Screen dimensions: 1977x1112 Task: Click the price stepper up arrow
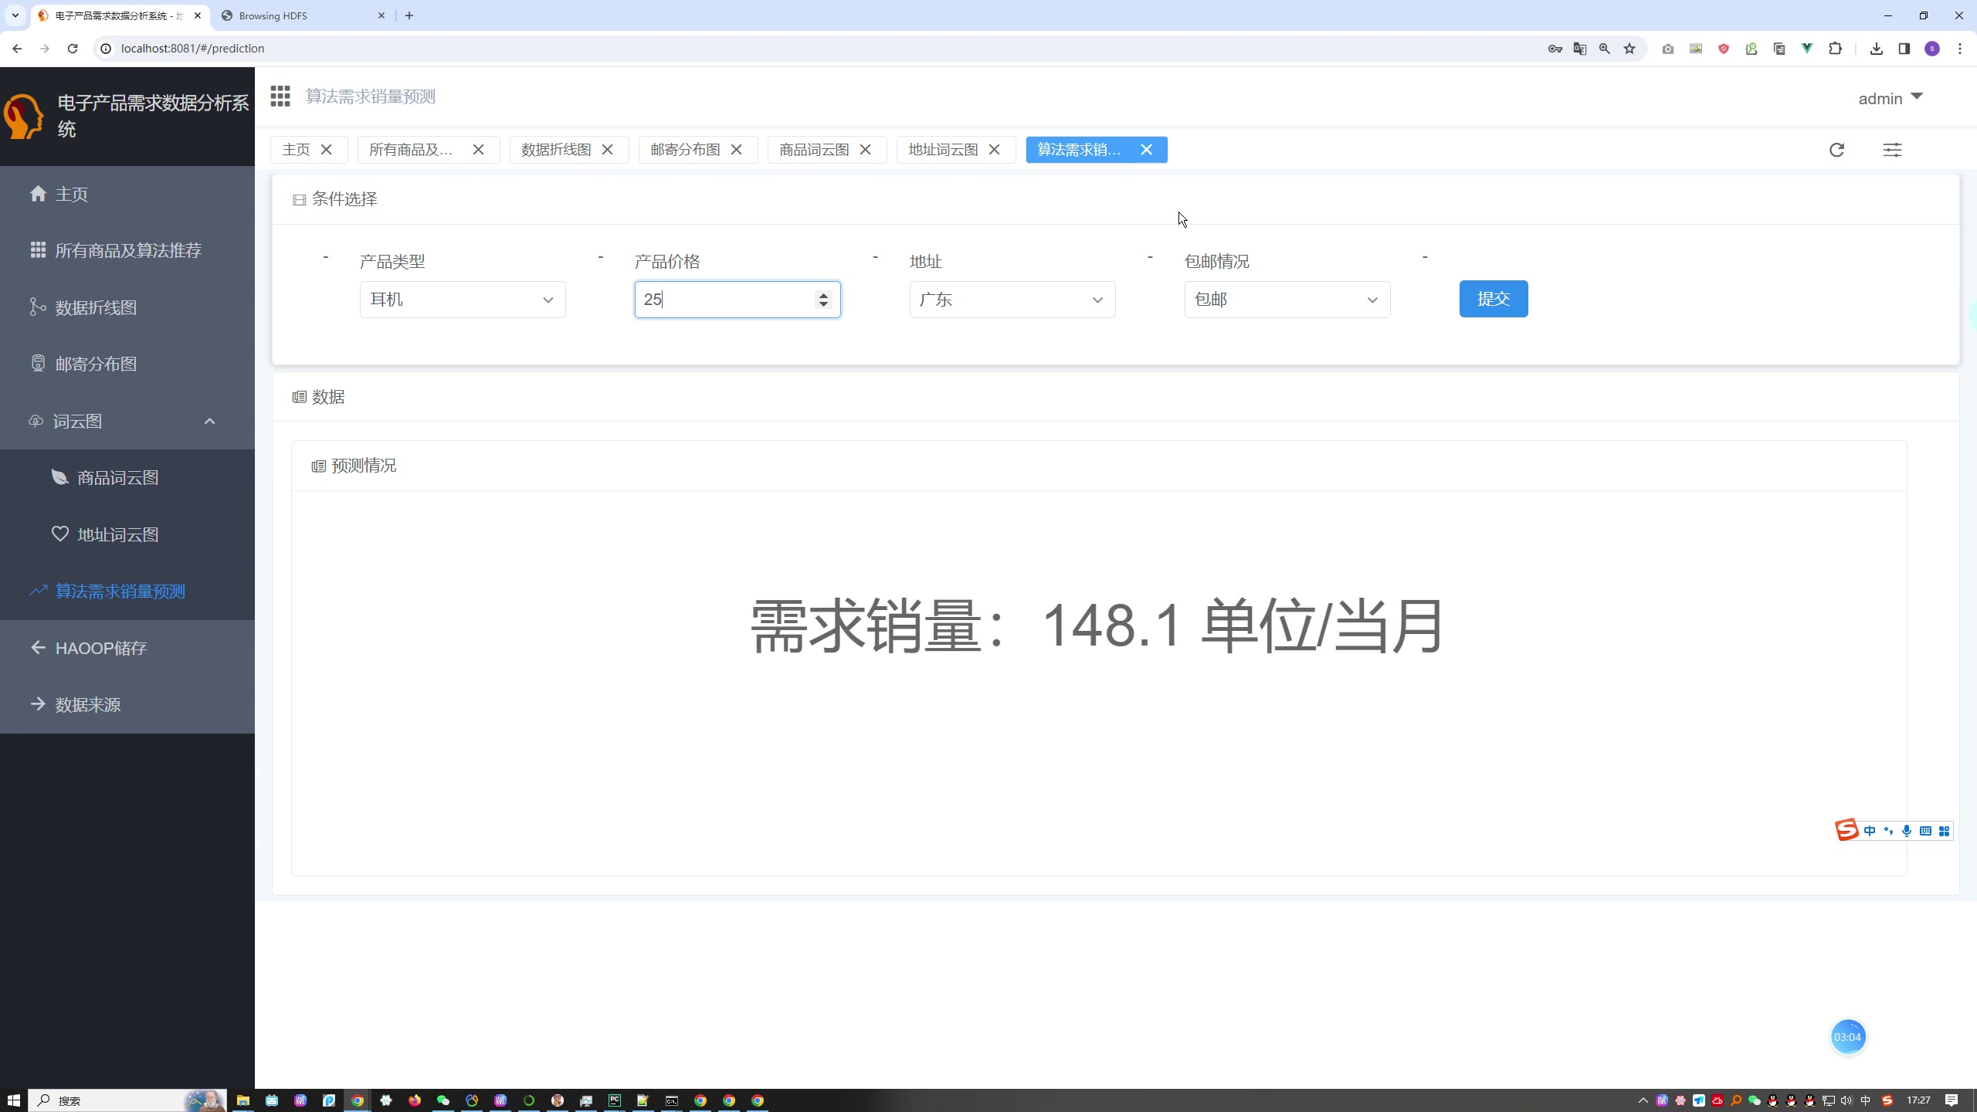[822, 293]
